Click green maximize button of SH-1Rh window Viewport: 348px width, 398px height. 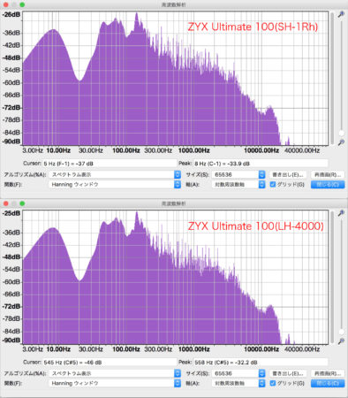[22, 4]
